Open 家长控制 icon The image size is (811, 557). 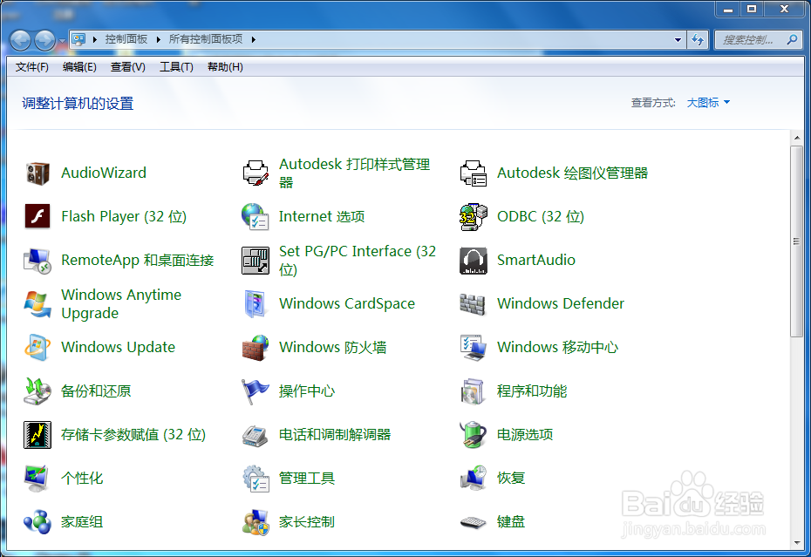click(x=256, y=522)
